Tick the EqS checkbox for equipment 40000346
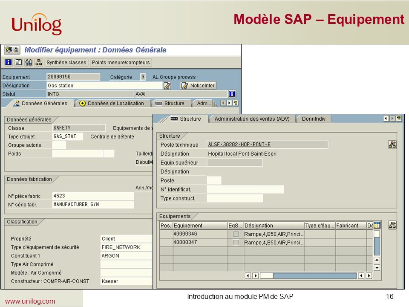 236,234
